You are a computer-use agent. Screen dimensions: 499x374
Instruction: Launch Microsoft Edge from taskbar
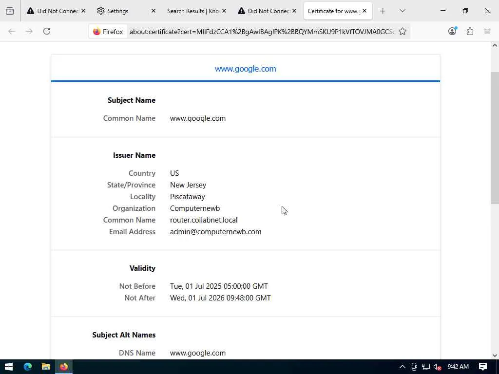pyautogui.click(x=28, y=367)
